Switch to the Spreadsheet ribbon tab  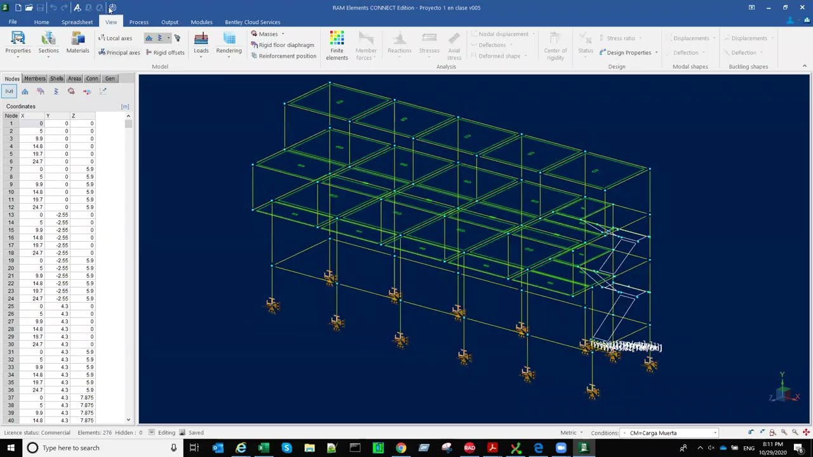click(x=77, y=22)
